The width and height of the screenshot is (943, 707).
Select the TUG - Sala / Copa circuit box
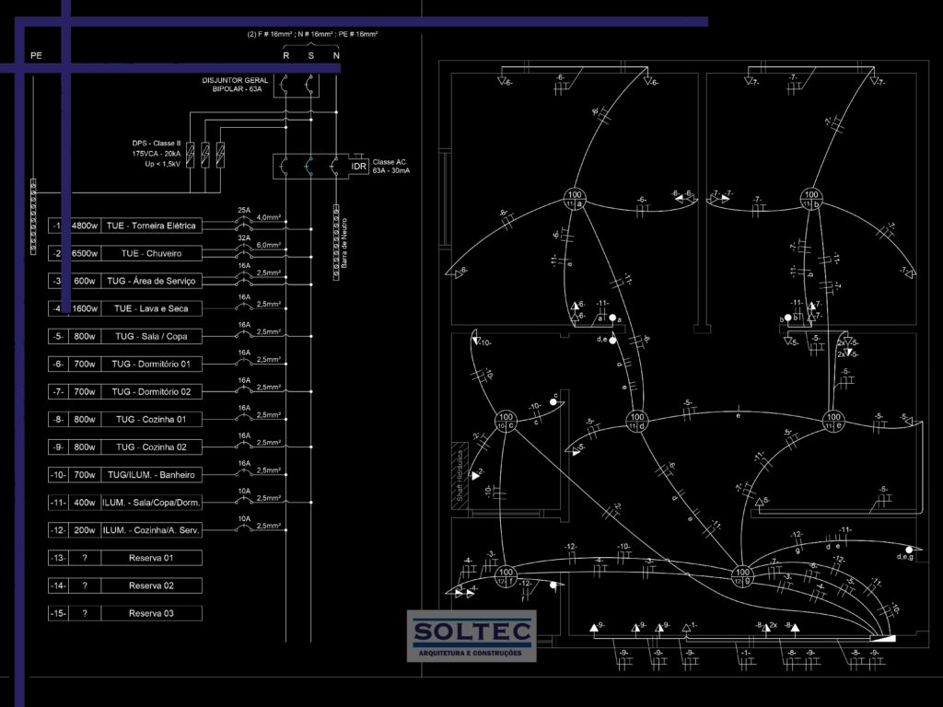pos(151,336)
